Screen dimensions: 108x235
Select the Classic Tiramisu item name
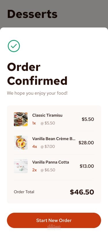(47, 115)
